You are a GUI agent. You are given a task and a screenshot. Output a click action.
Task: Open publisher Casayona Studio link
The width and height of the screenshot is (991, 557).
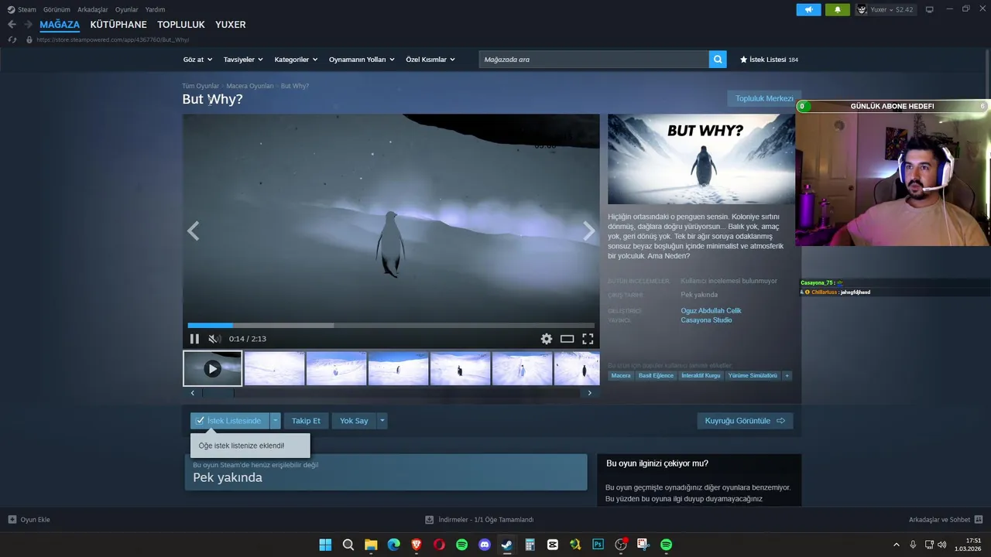click(706, 320)
